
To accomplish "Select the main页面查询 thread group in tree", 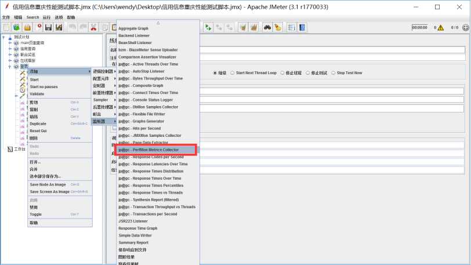I will [32, 43].
